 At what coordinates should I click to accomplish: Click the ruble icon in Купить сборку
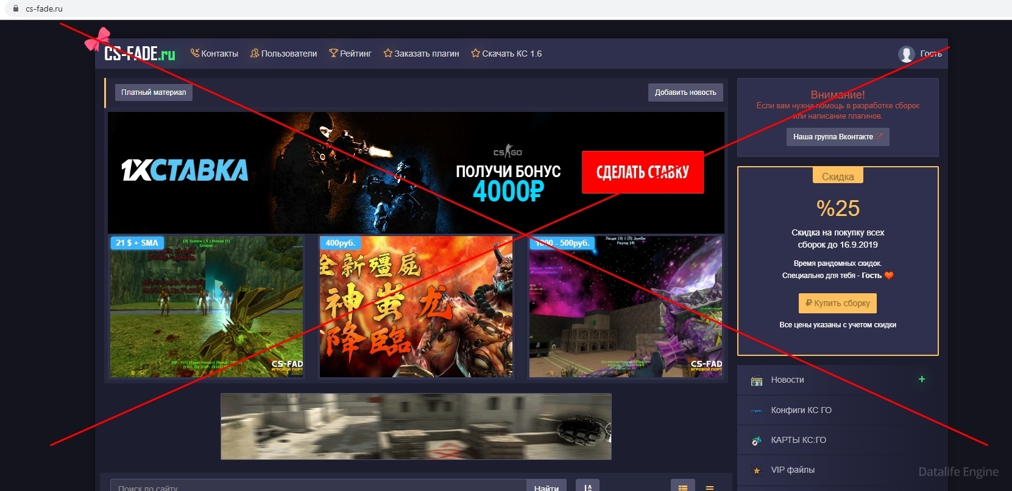pos(809,303)
